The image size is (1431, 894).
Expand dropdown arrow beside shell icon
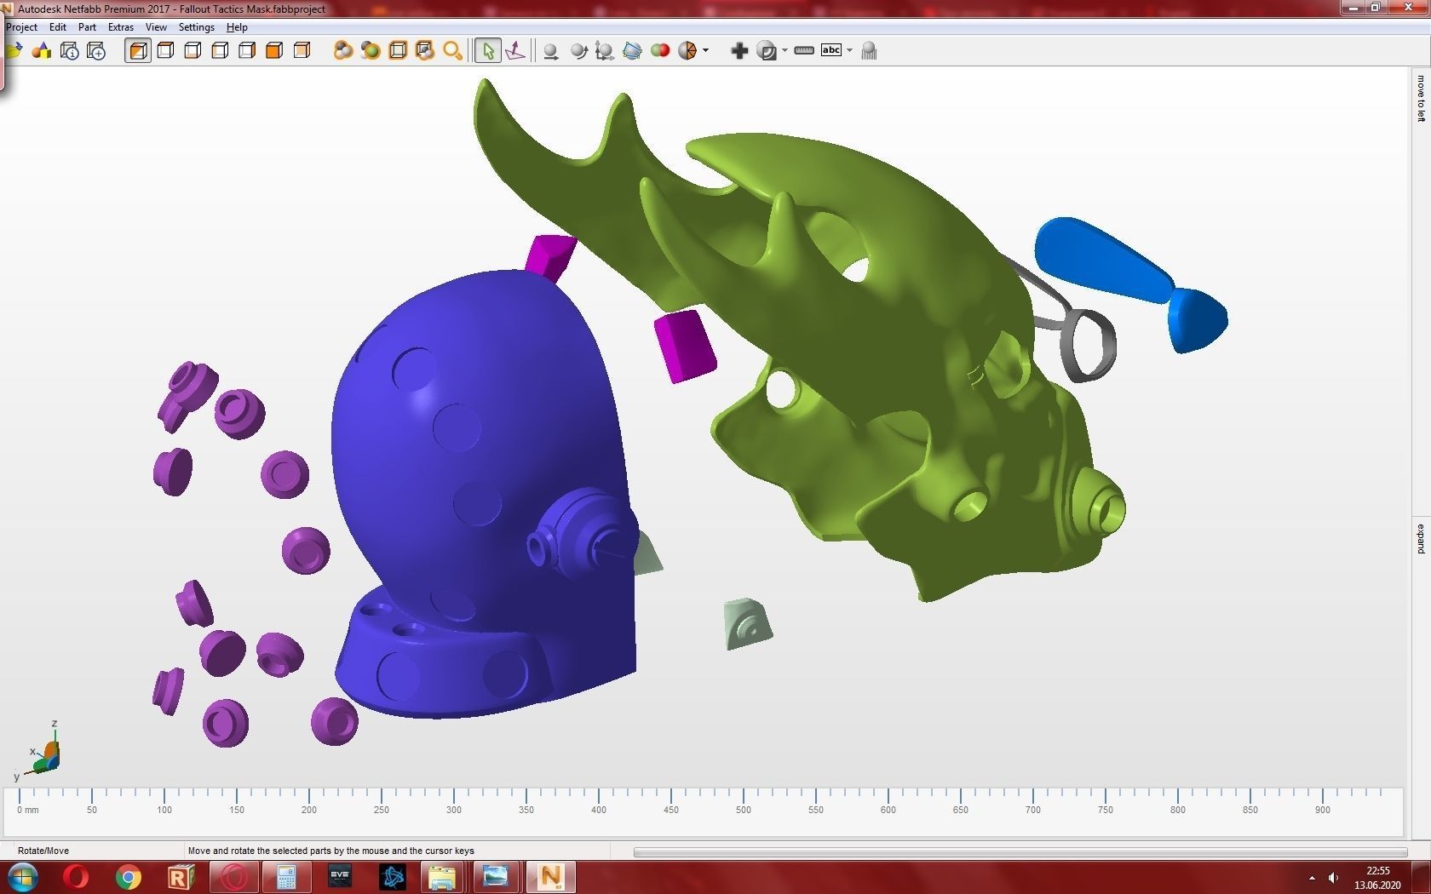pos(784,51)
